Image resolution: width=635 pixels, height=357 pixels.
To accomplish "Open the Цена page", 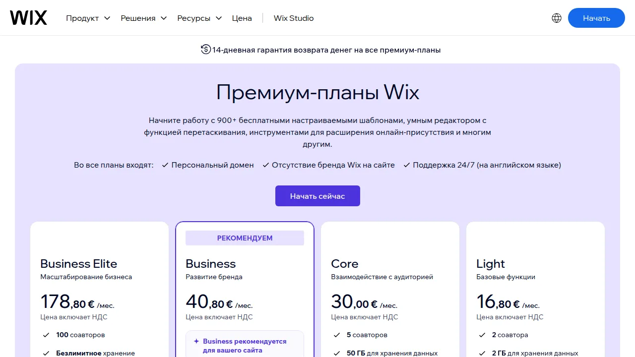I will coord(242,18).
